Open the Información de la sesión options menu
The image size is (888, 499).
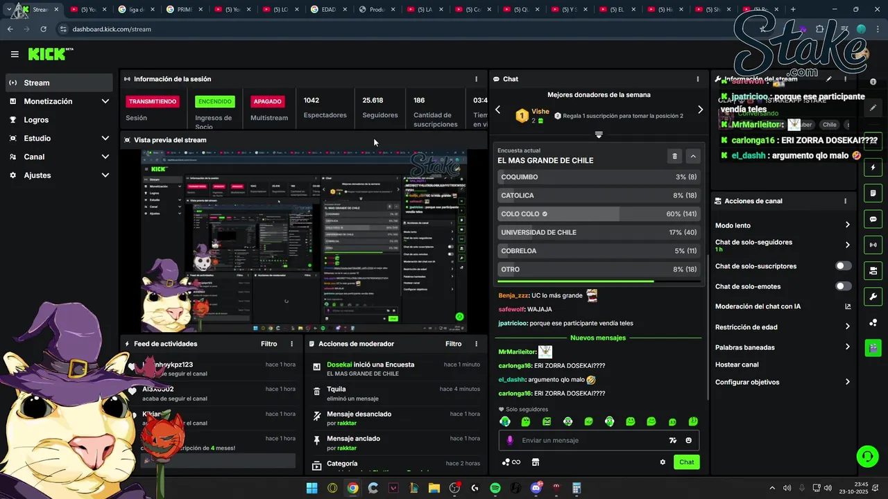click(x=476, y=79)
